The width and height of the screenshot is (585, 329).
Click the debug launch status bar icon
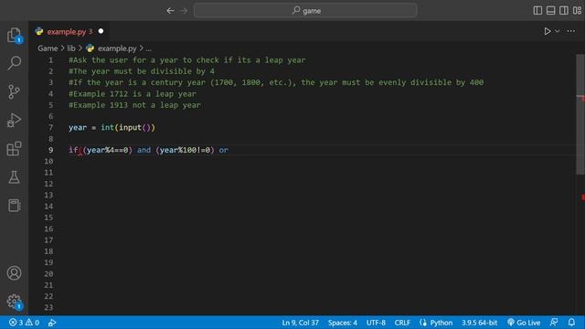coord(52,323)
